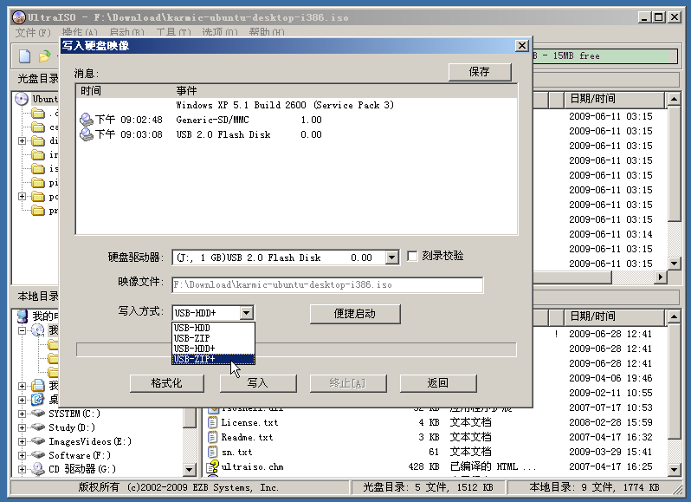Choose USB-HDD from the write method list
Viewport: 691px width, 502px height.
(x=213, y=328)
